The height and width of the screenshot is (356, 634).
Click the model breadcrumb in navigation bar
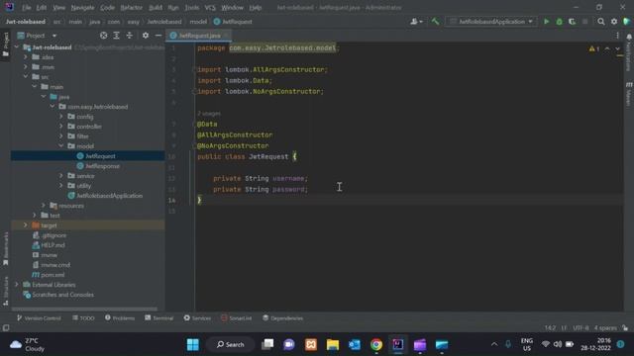click(198, 22)
